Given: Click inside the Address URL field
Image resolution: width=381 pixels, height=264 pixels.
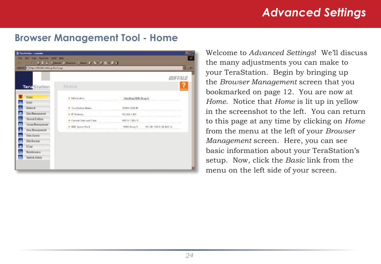Looking at the screenshot, I should coord(104,68).
